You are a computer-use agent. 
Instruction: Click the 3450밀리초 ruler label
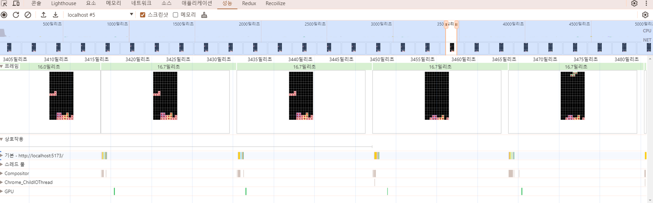tap(382, 59)
